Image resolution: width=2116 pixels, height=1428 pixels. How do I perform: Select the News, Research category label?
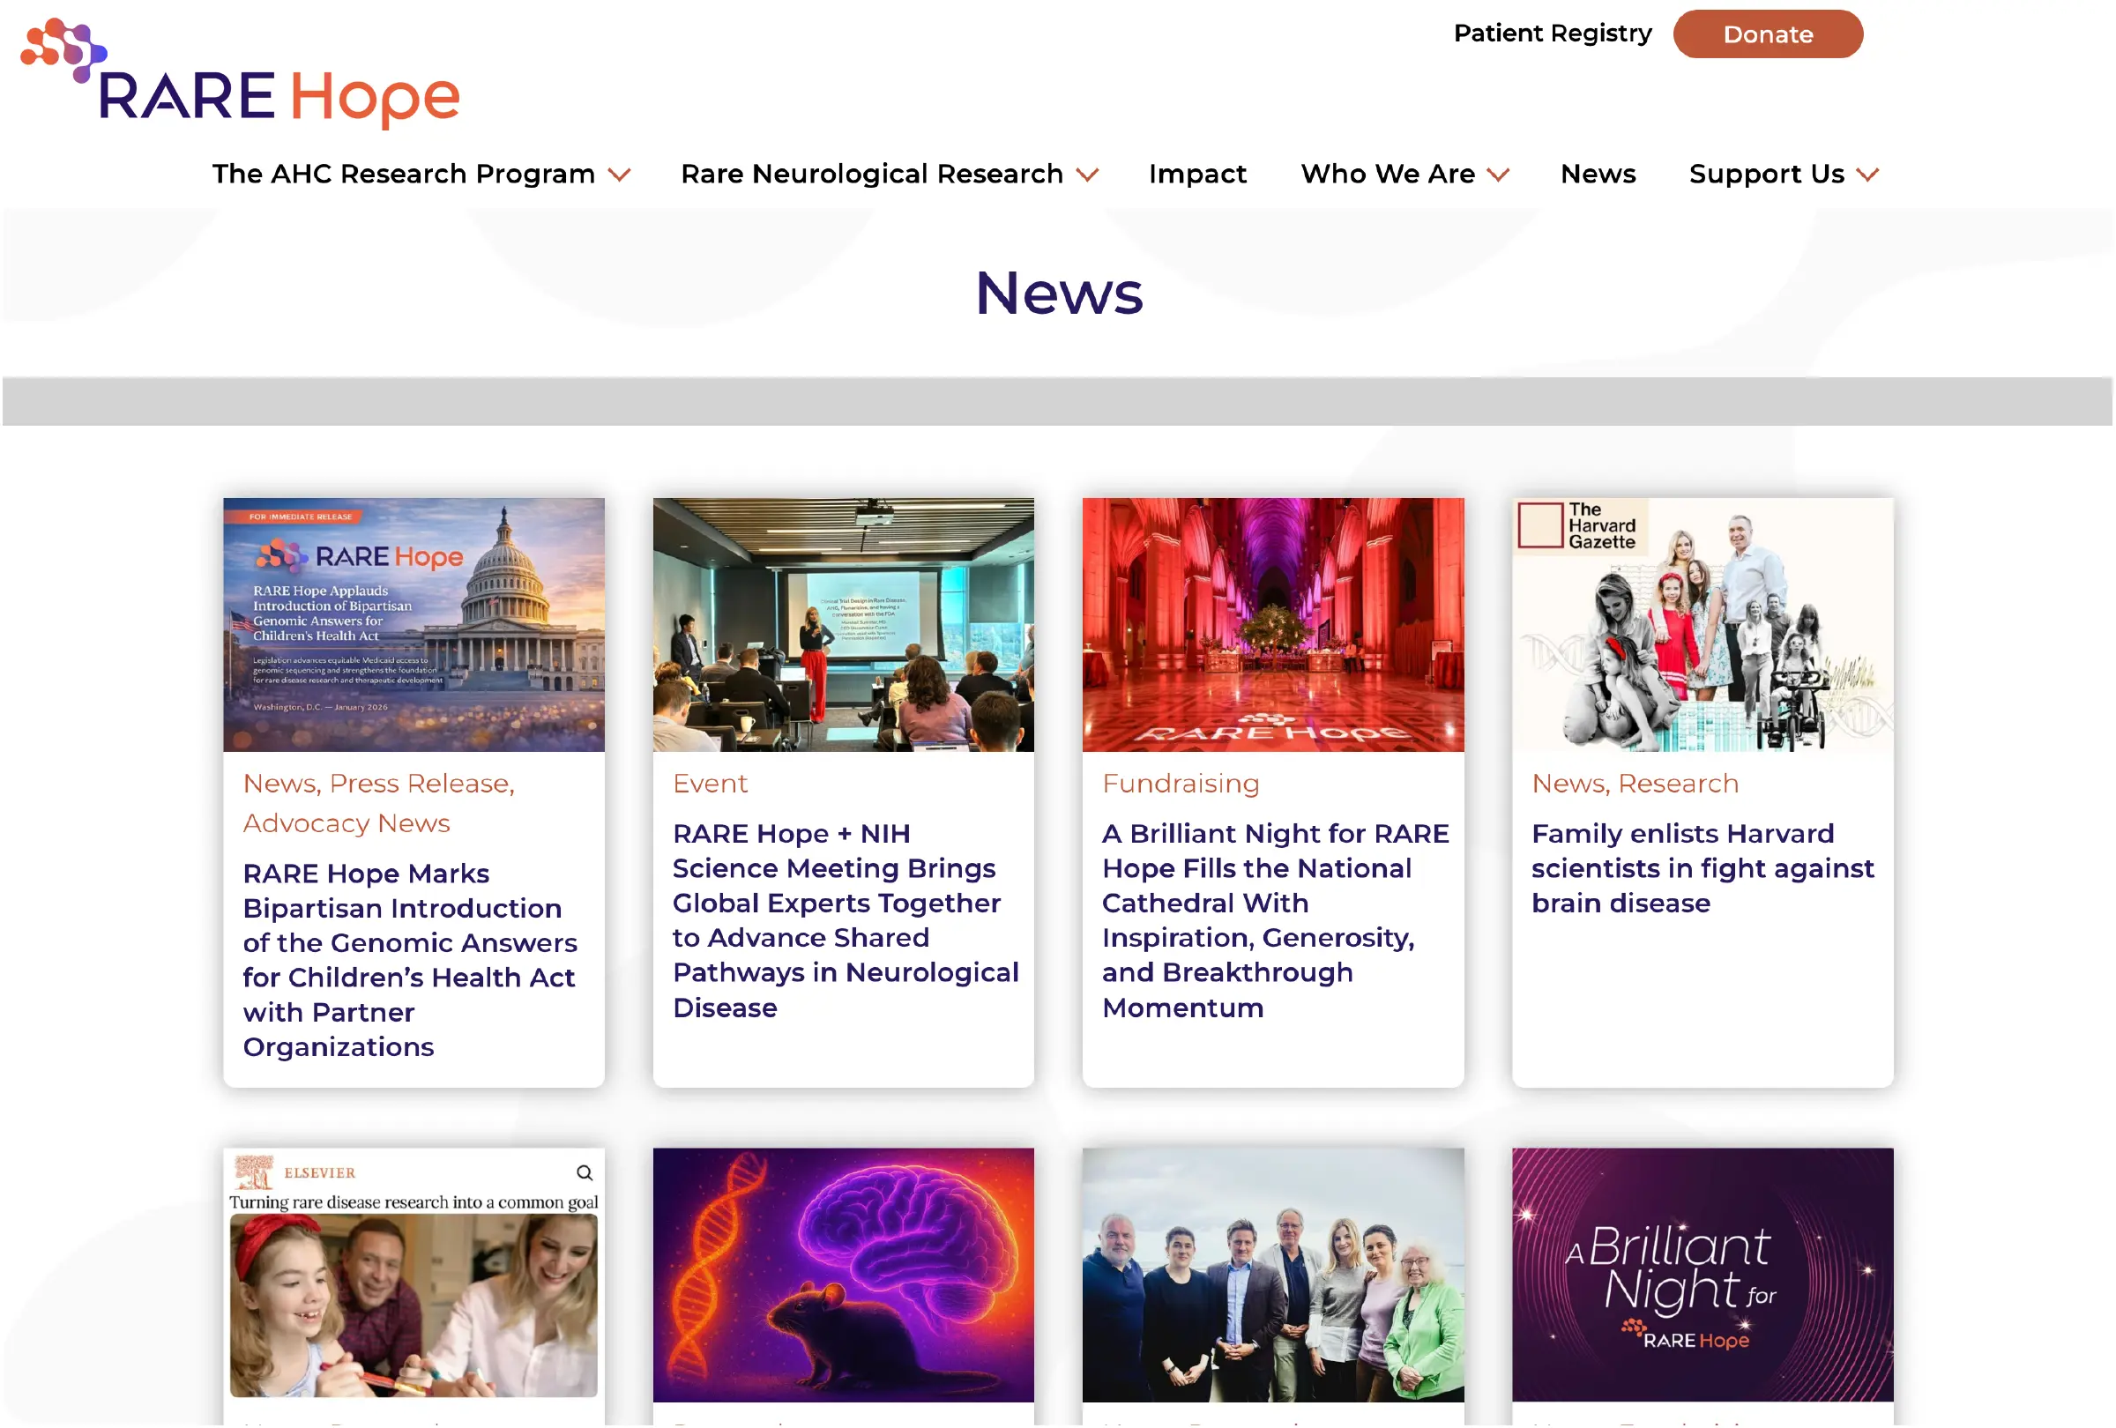point(1635,784)
